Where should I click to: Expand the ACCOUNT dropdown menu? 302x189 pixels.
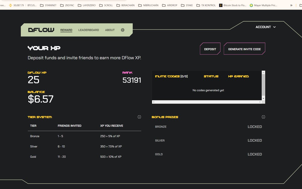tap(266, 27)
